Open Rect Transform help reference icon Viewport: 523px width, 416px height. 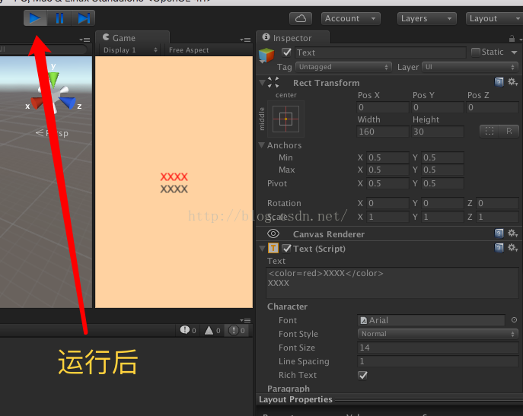coord(499,82)
